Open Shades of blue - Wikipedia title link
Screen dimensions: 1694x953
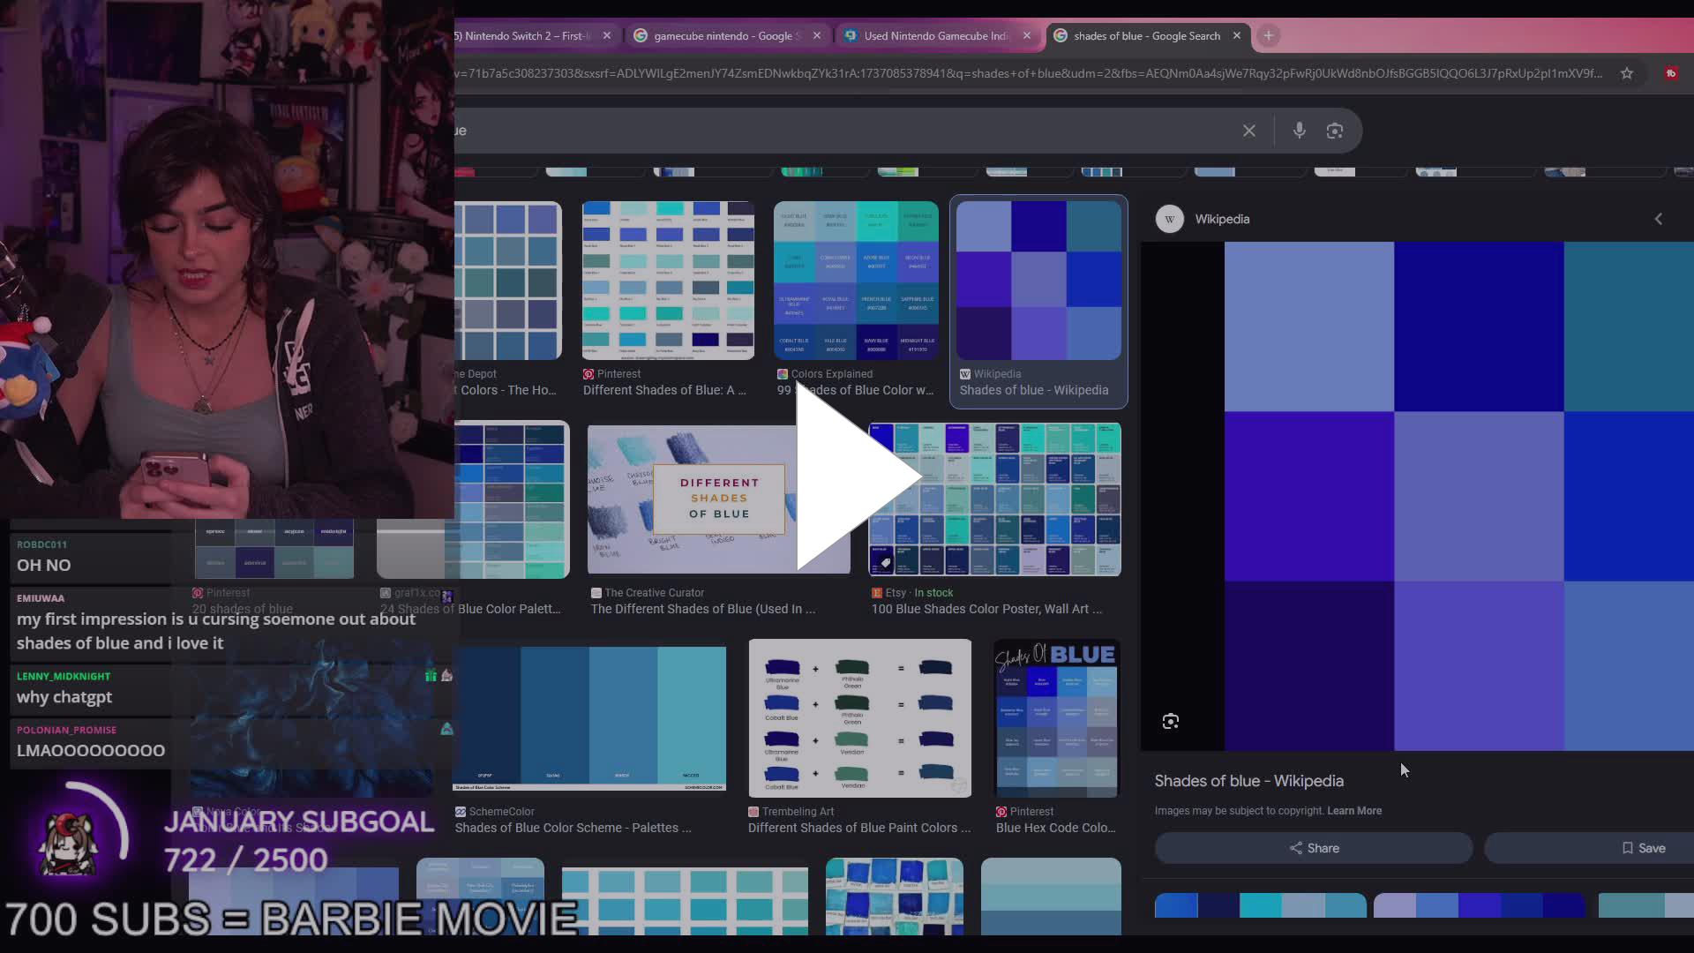point(1248,781)
